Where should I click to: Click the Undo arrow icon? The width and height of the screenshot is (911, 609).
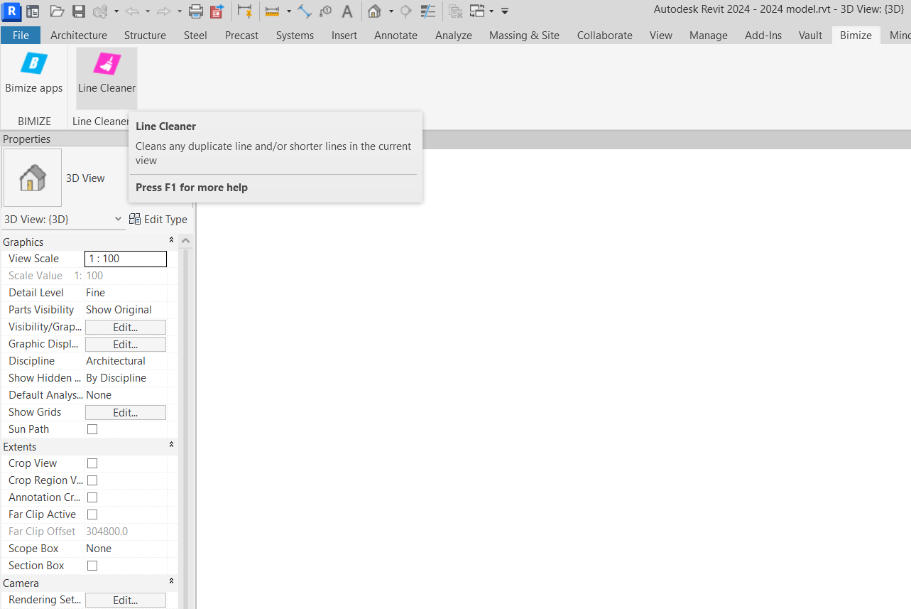(133, 11)
